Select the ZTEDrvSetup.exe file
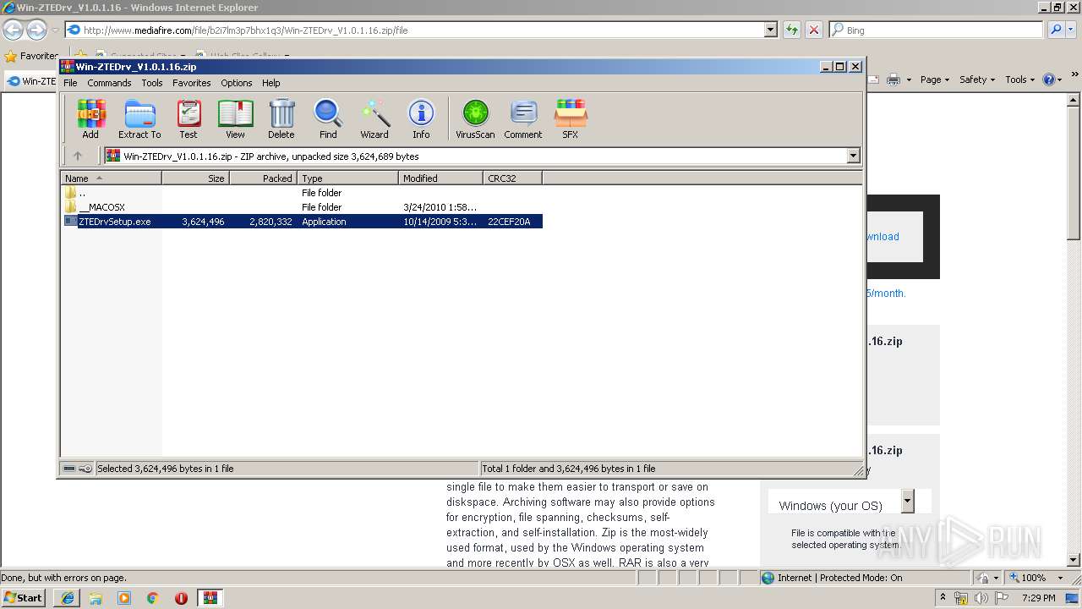This screenshot has width=1082, height=609. [x=303, y=222]
